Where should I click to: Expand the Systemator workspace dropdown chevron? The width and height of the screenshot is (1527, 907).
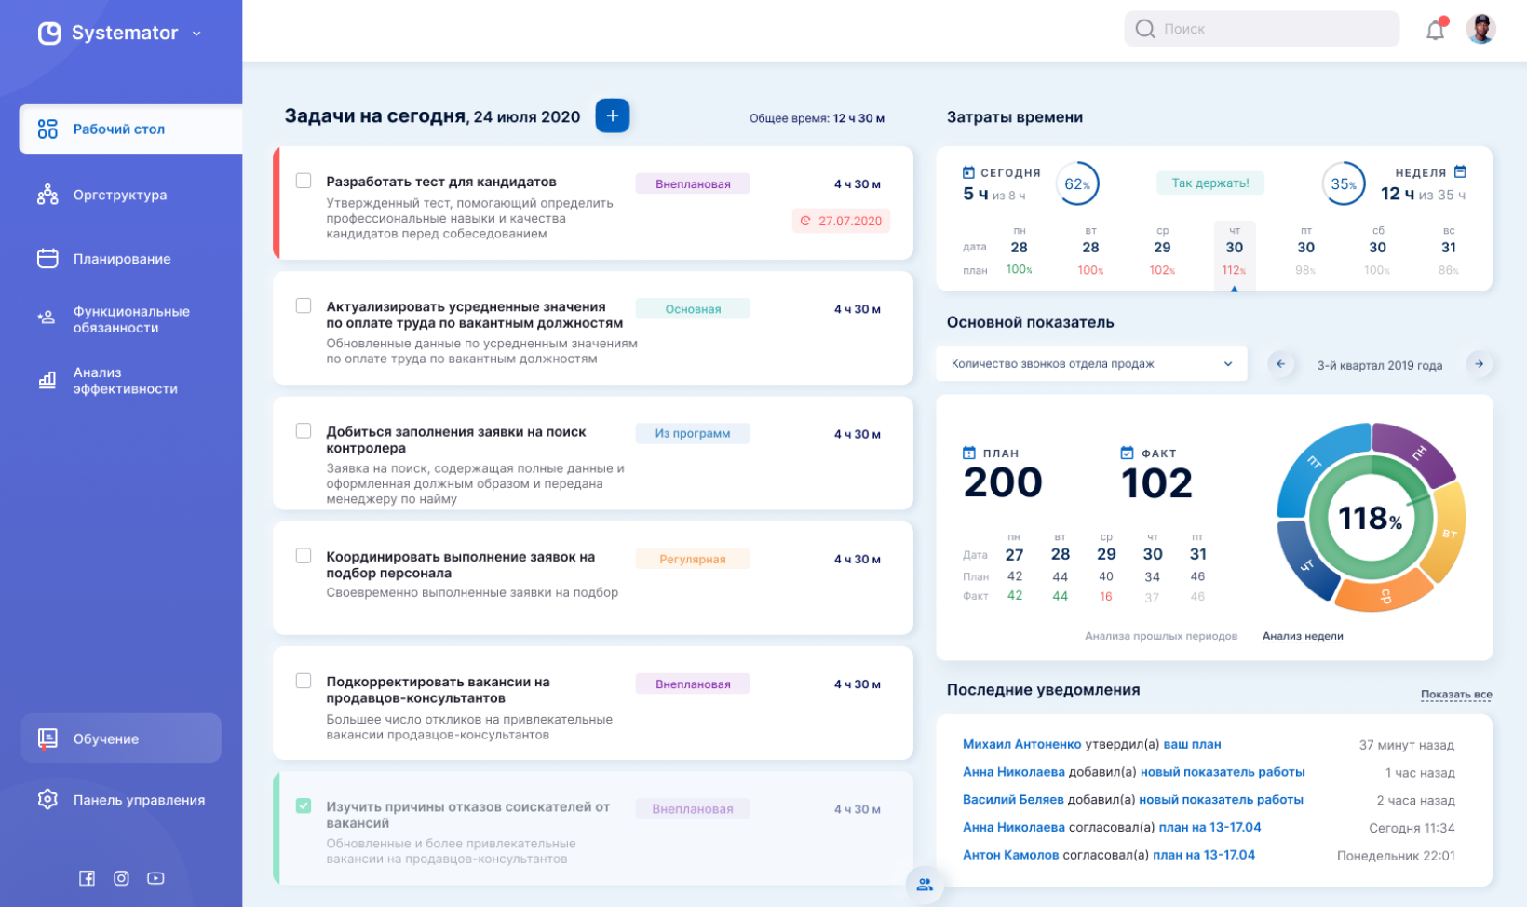pos(196,34)
